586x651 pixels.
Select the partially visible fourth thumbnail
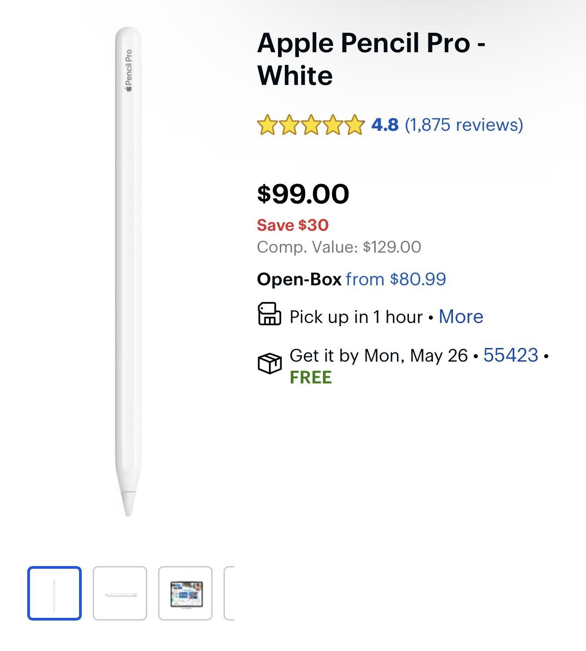click(x=229, y=593)
